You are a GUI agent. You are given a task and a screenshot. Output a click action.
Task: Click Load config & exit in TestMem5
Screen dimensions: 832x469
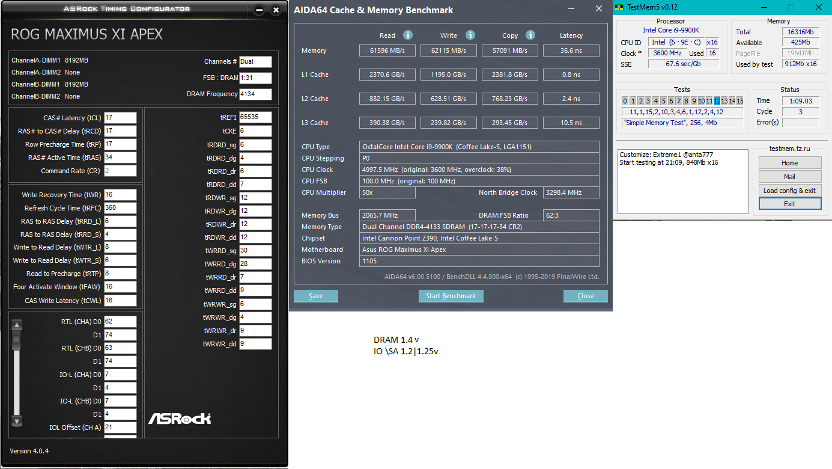coord(790,191)
